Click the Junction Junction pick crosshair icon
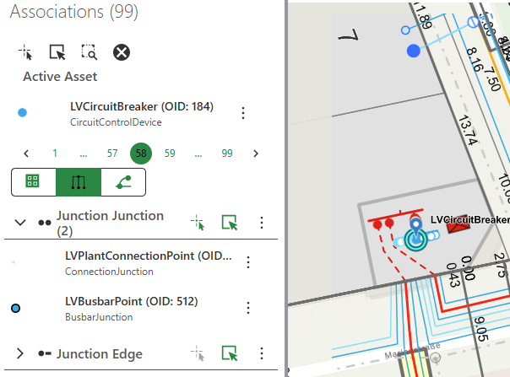 coord(198,223)
